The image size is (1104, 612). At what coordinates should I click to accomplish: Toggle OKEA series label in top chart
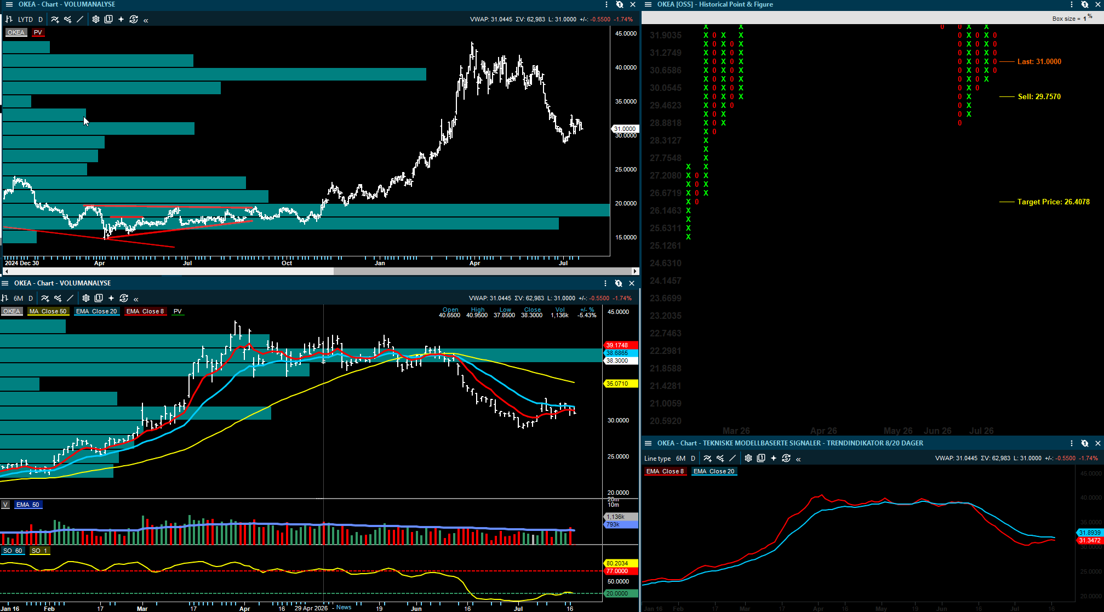16,32
